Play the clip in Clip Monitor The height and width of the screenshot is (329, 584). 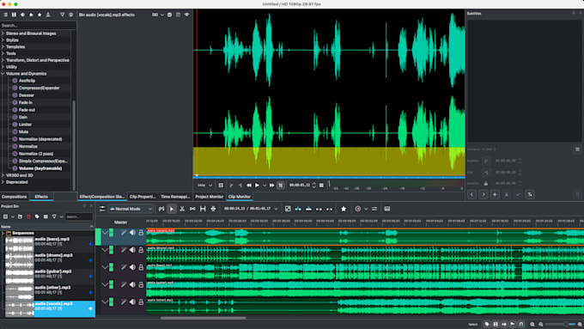point(257,186)
